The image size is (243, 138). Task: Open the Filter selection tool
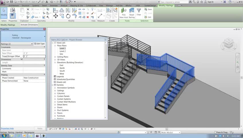(x=139, y=12)
